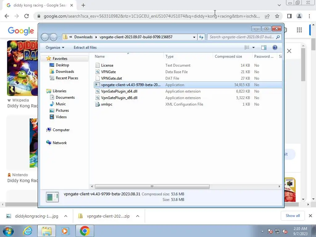Open Network in the navigation pane
This screenshot has width=316, height=237.
click(60, 143)
